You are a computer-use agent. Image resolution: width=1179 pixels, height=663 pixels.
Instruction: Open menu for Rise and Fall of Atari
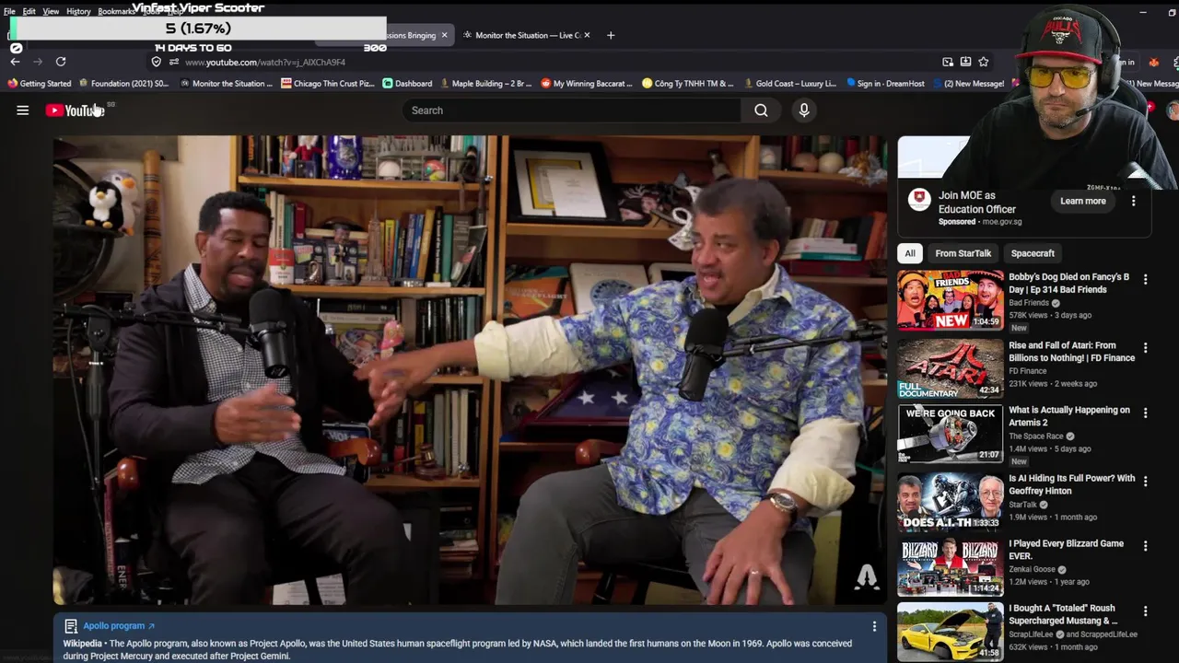[x=1146, y=348]
